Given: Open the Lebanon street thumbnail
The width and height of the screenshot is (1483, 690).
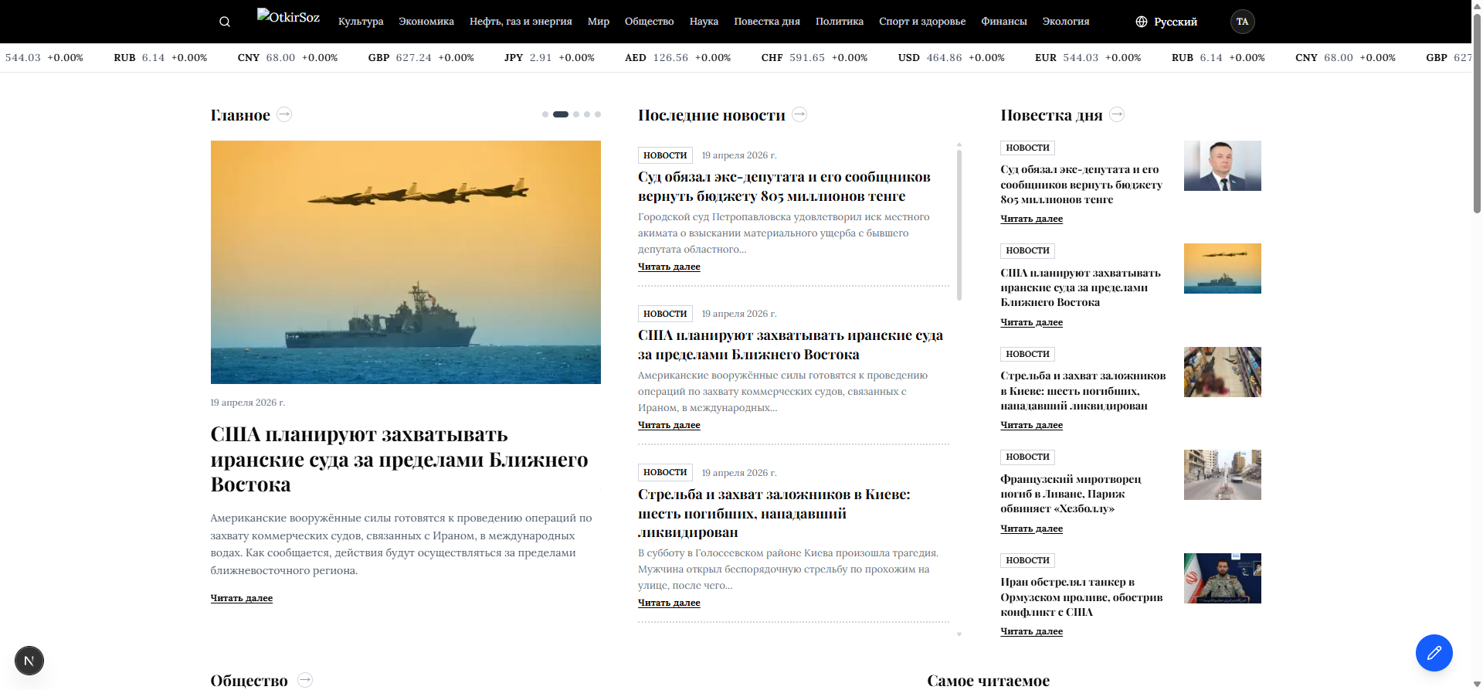Looking at the screenshot, I should 1223,474.
